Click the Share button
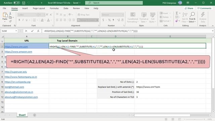The width and height of the screenshot is (215, 121). (189, 8)
